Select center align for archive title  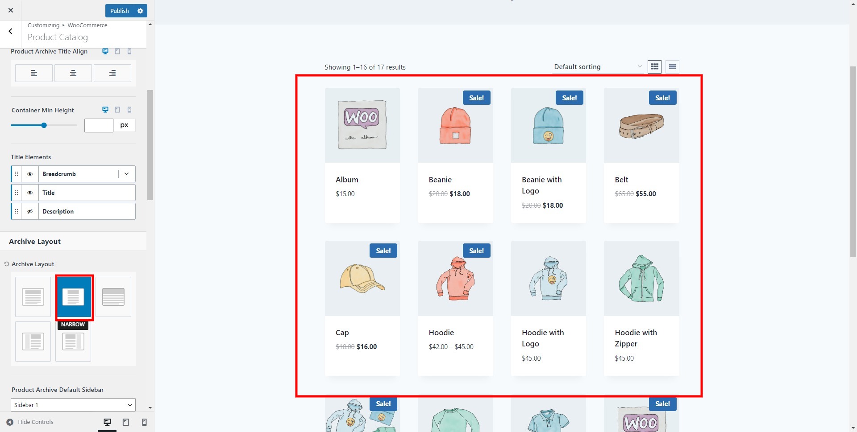click(73, 73)
